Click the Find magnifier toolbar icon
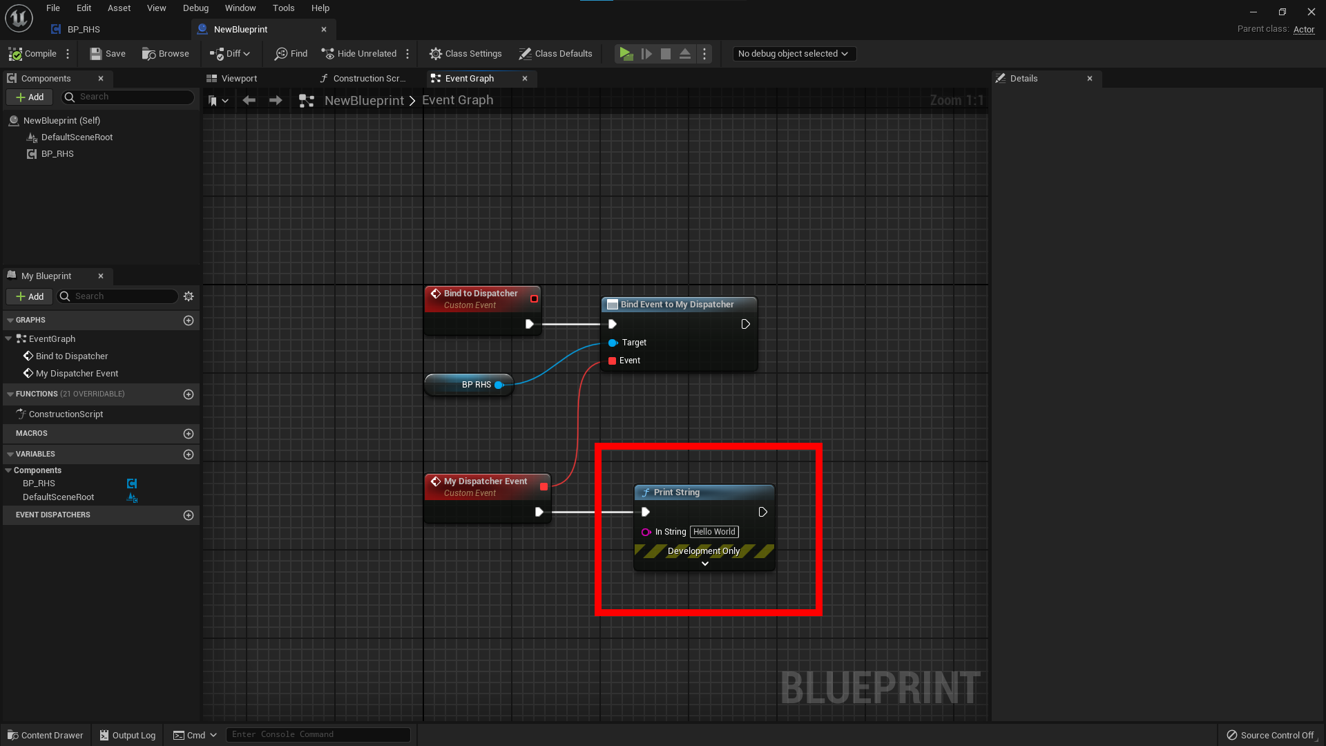 coord(281,54)
